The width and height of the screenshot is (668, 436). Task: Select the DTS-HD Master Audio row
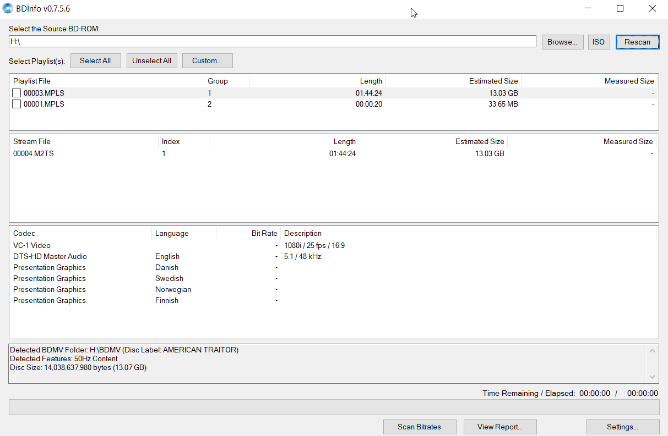coord(333,256)
